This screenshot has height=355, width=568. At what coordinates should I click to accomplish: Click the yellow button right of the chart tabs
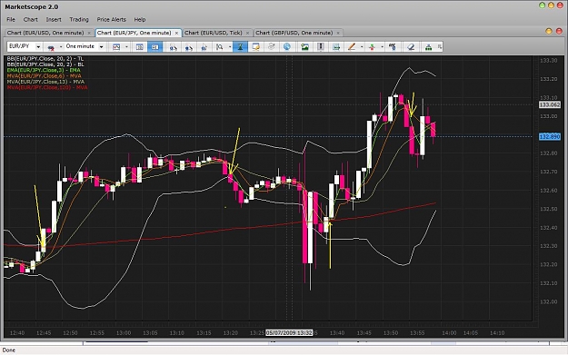click(549, 31)
